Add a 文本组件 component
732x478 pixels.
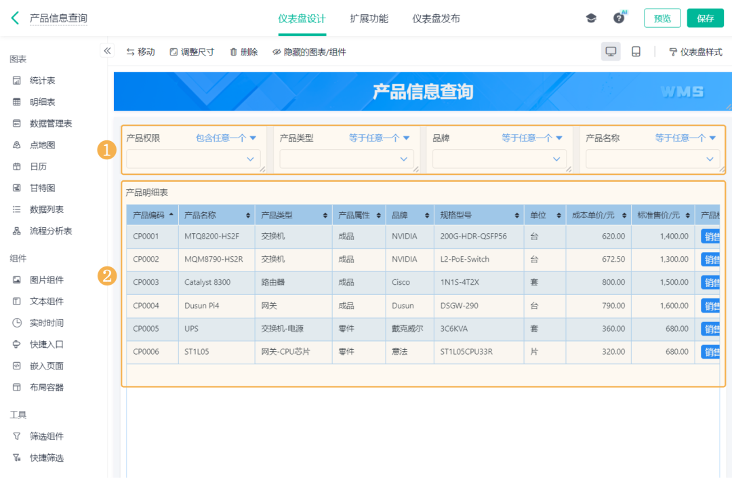[46, 302]
